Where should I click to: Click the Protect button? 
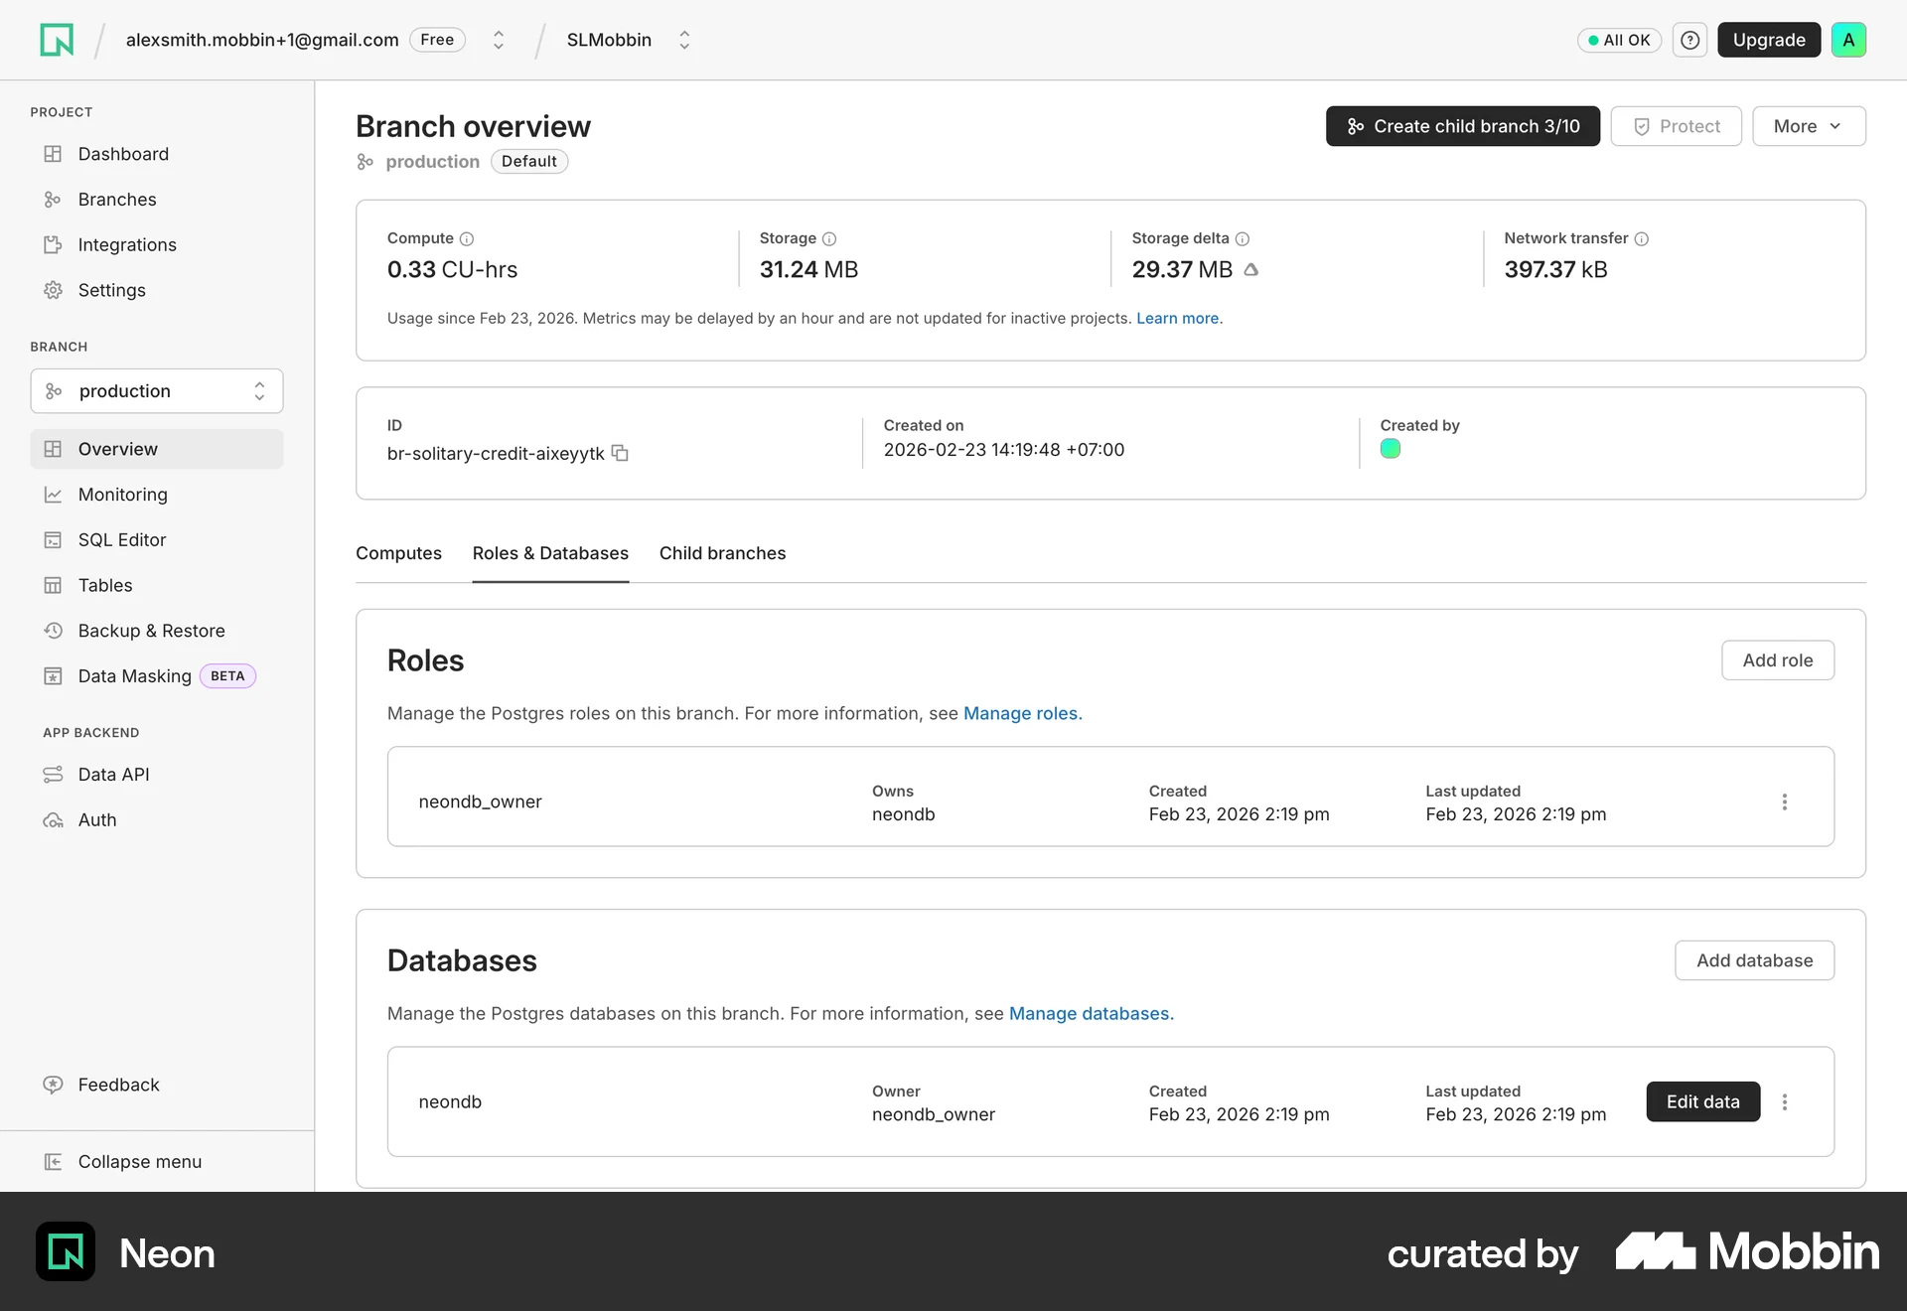pos(1676,126)
